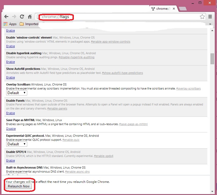Open the Apps shortcut in bookmarks bar
The height and width of the screenshot is (195, 217).
click(10, 24)
